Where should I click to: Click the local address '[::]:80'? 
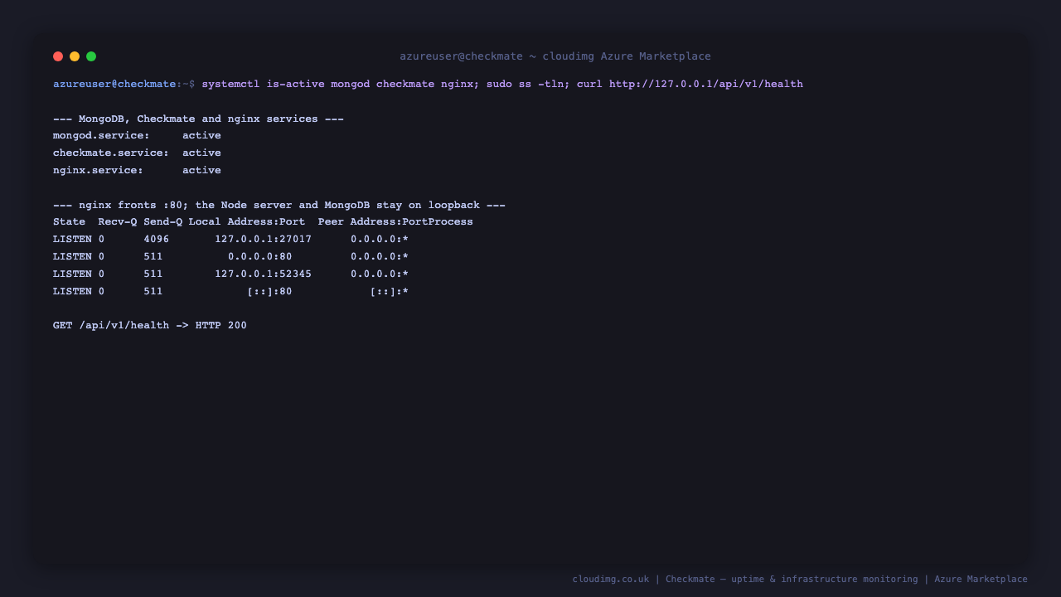click(x=269, y=291)
